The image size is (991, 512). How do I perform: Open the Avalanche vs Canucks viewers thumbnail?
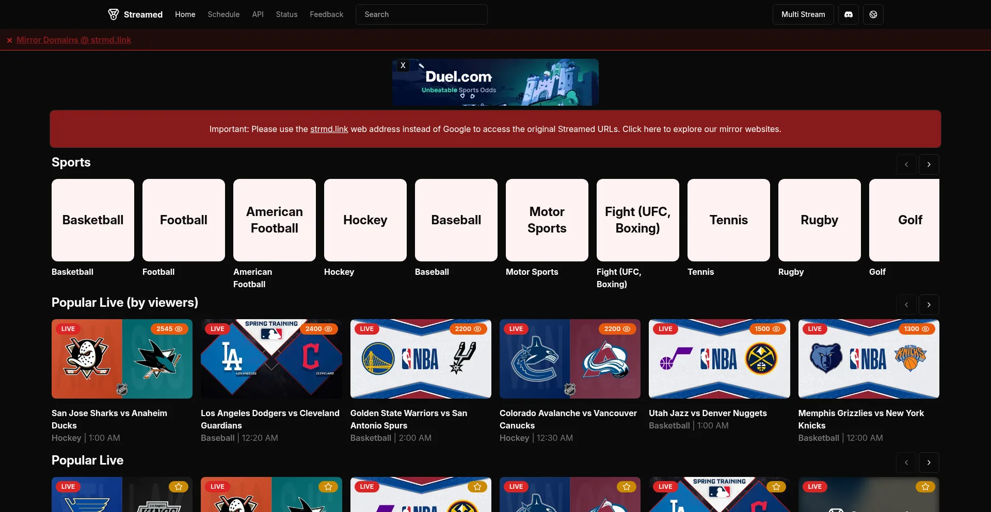[x=570, y=359]
